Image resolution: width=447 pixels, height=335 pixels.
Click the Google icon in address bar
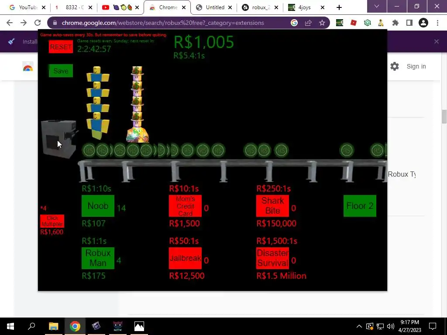tap(294, 23)
